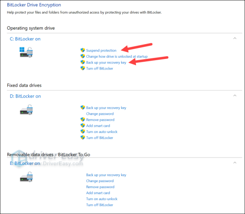Turn on auto-unlock for E: drive
245x214 pixels.
pos(102,199)
